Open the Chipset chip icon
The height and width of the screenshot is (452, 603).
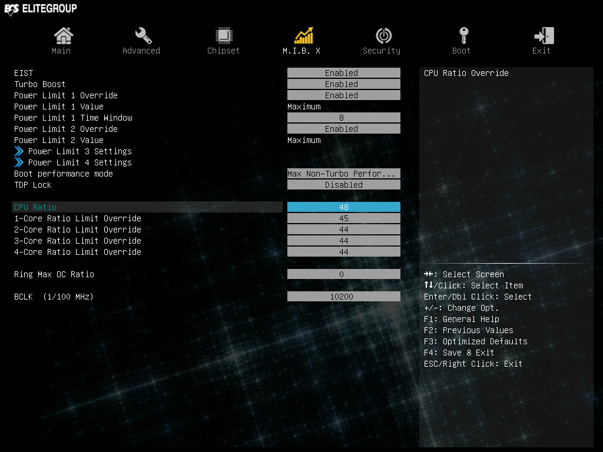tap(224, 36)
